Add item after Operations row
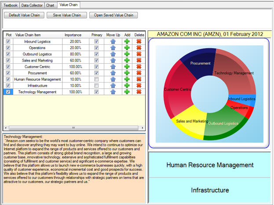This screenshot has height=205, width=274. tap(127, 48)
